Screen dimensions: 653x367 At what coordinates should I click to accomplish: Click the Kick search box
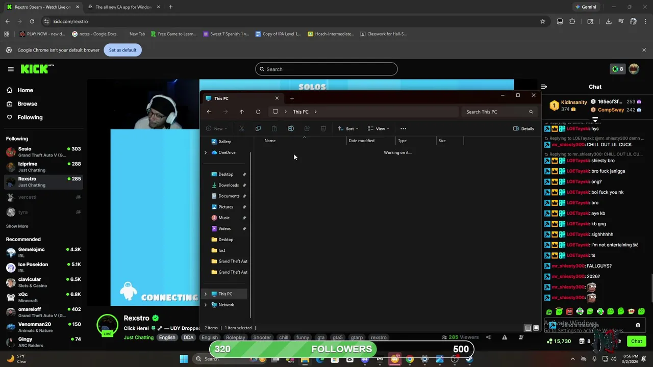point(326,69)
